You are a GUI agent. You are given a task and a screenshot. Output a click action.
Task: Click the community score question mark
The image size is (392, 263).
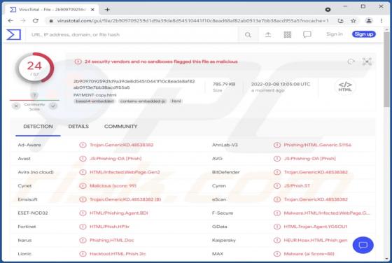(x=34, y=95)
